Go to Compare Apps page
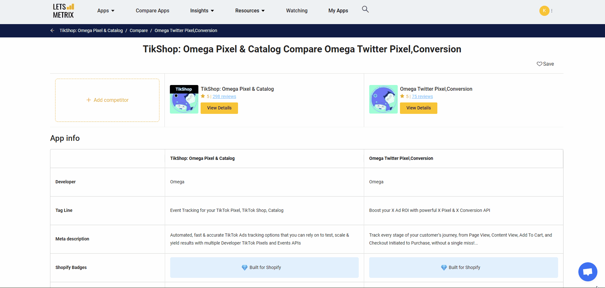The image size is (605, 288). pos(152,11)
